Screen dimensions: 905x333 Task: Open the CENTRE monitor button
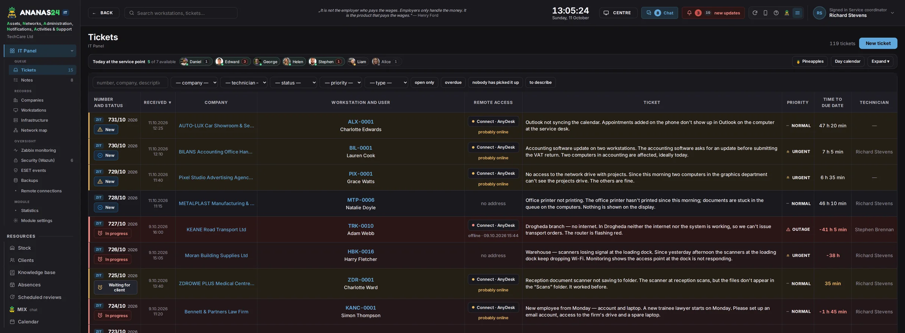[x=618, y=13]
